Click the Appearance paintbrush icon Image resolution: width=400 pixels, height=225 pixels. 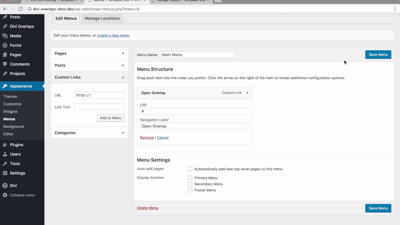[5, 86]
